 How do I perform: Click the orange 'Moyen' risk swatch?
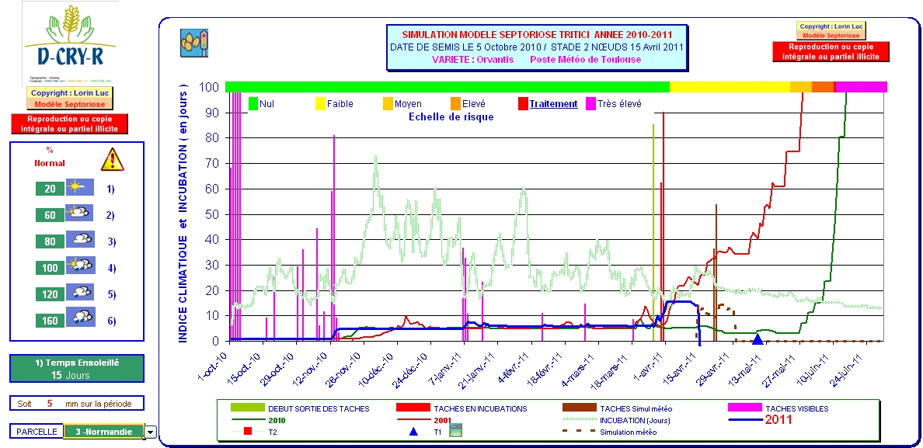pyautogui.click(x=388, y=104)
